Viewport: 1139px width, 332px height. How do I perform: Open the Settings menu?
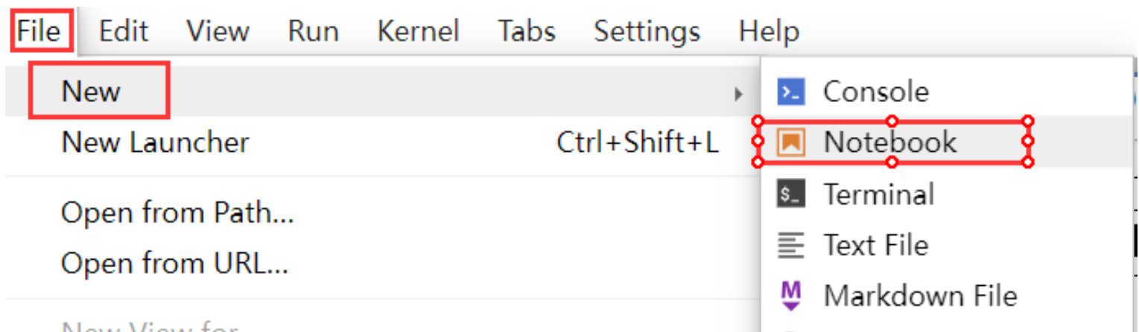pyautogui.click(x=647, y=31)
